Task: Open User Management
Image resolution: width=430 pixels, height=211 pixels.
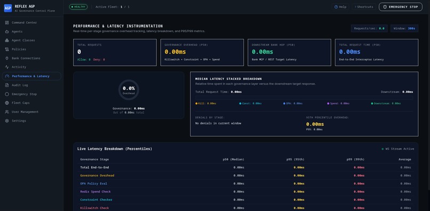Action: point(31,112)
